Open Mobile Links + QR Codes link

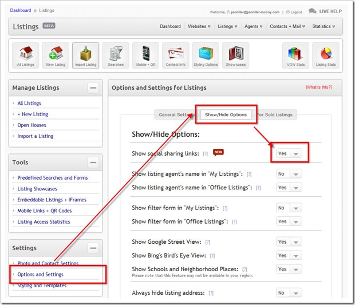coord(45,211)
